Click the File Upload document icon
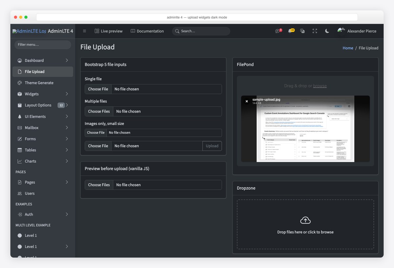The width and height of the screenshot is (394, 268). [20, 72]
